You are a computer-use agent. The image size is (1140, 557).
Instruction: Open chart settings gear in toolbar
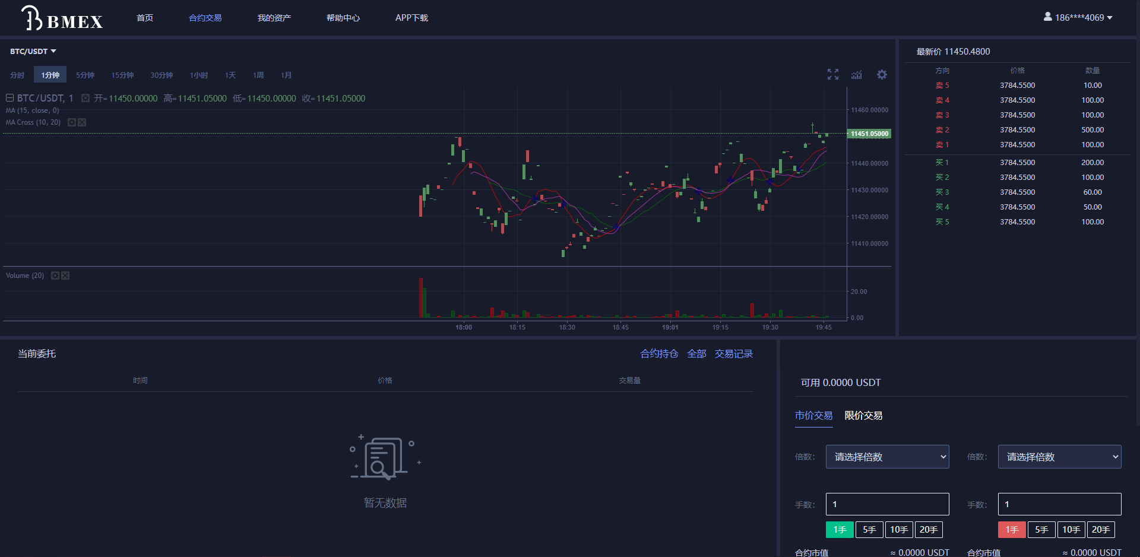pos(882,75)
